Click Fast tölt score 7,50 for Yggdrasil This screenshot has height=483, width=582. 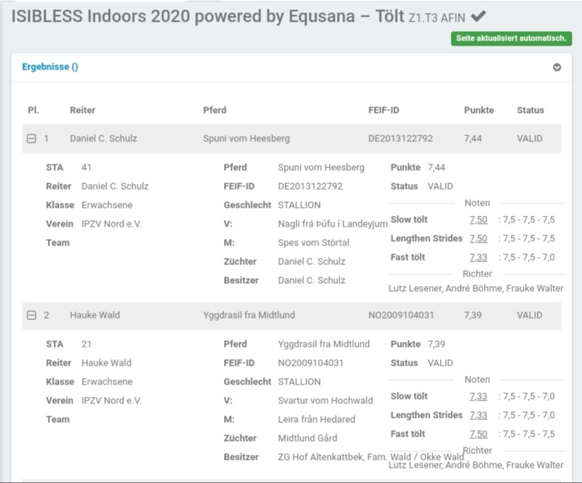point(478,434)
